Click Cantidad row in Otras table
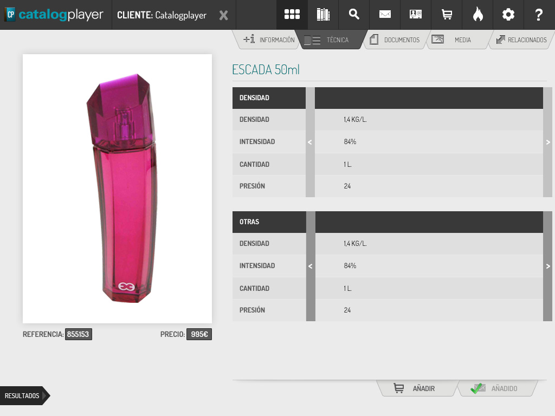Viewport: 555px width, 416px height. click(388, 288)
